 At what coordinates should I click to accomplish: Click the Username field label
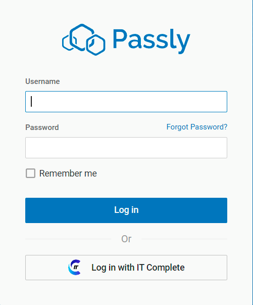pyautogui.click(x=42, y=81)
